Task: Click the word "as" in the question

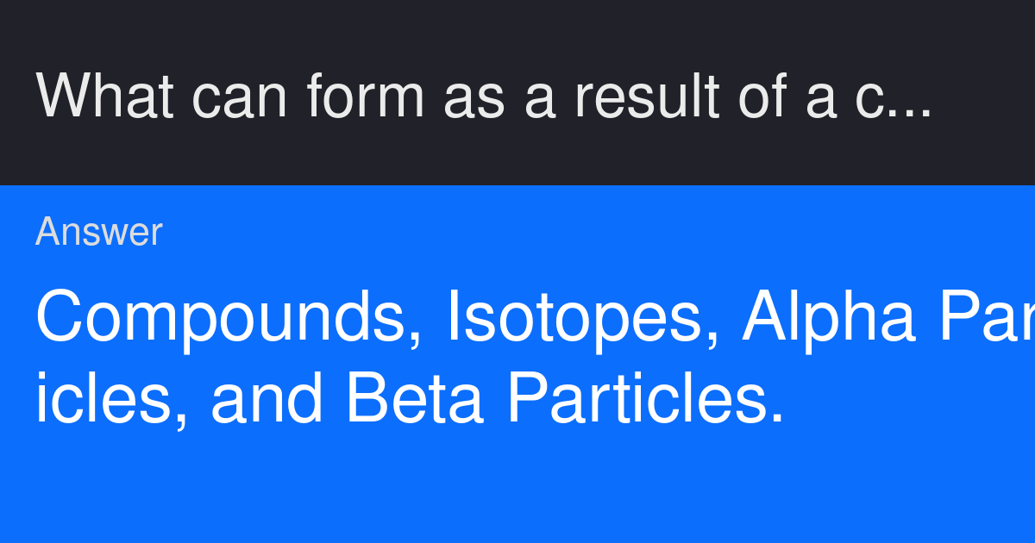Action: (x=473, y=95)
